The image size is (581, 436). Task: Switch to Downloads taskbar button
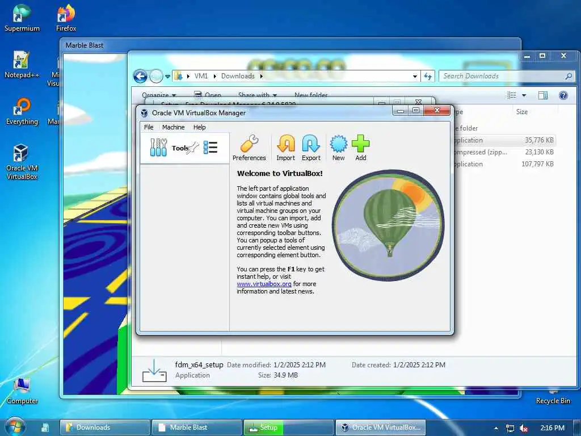[105, 427]
